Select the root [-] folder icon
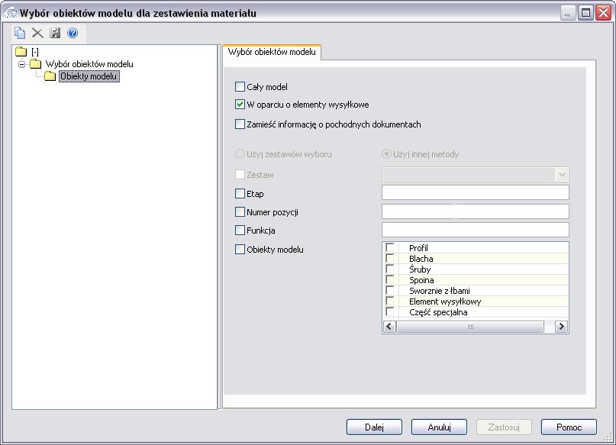616x445 pixels. [x=21, y=51]
